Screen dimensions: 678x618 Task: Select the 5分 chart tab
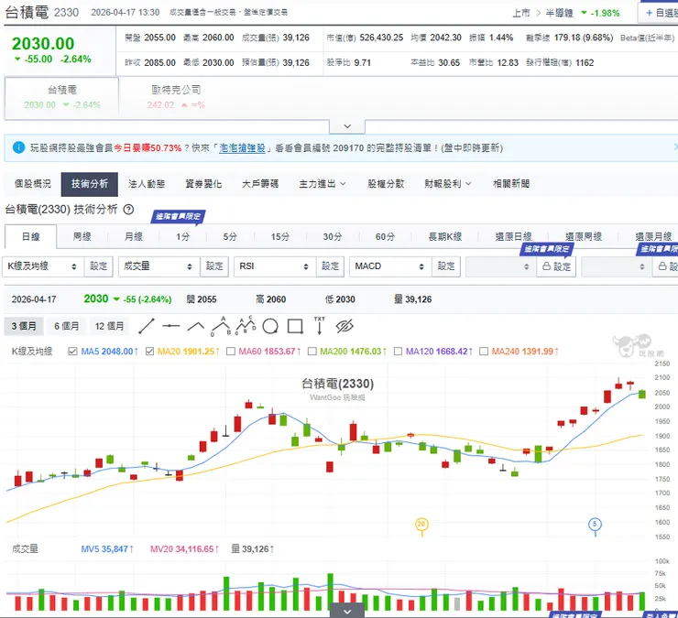pyautogui.click(x=230, y=237)
